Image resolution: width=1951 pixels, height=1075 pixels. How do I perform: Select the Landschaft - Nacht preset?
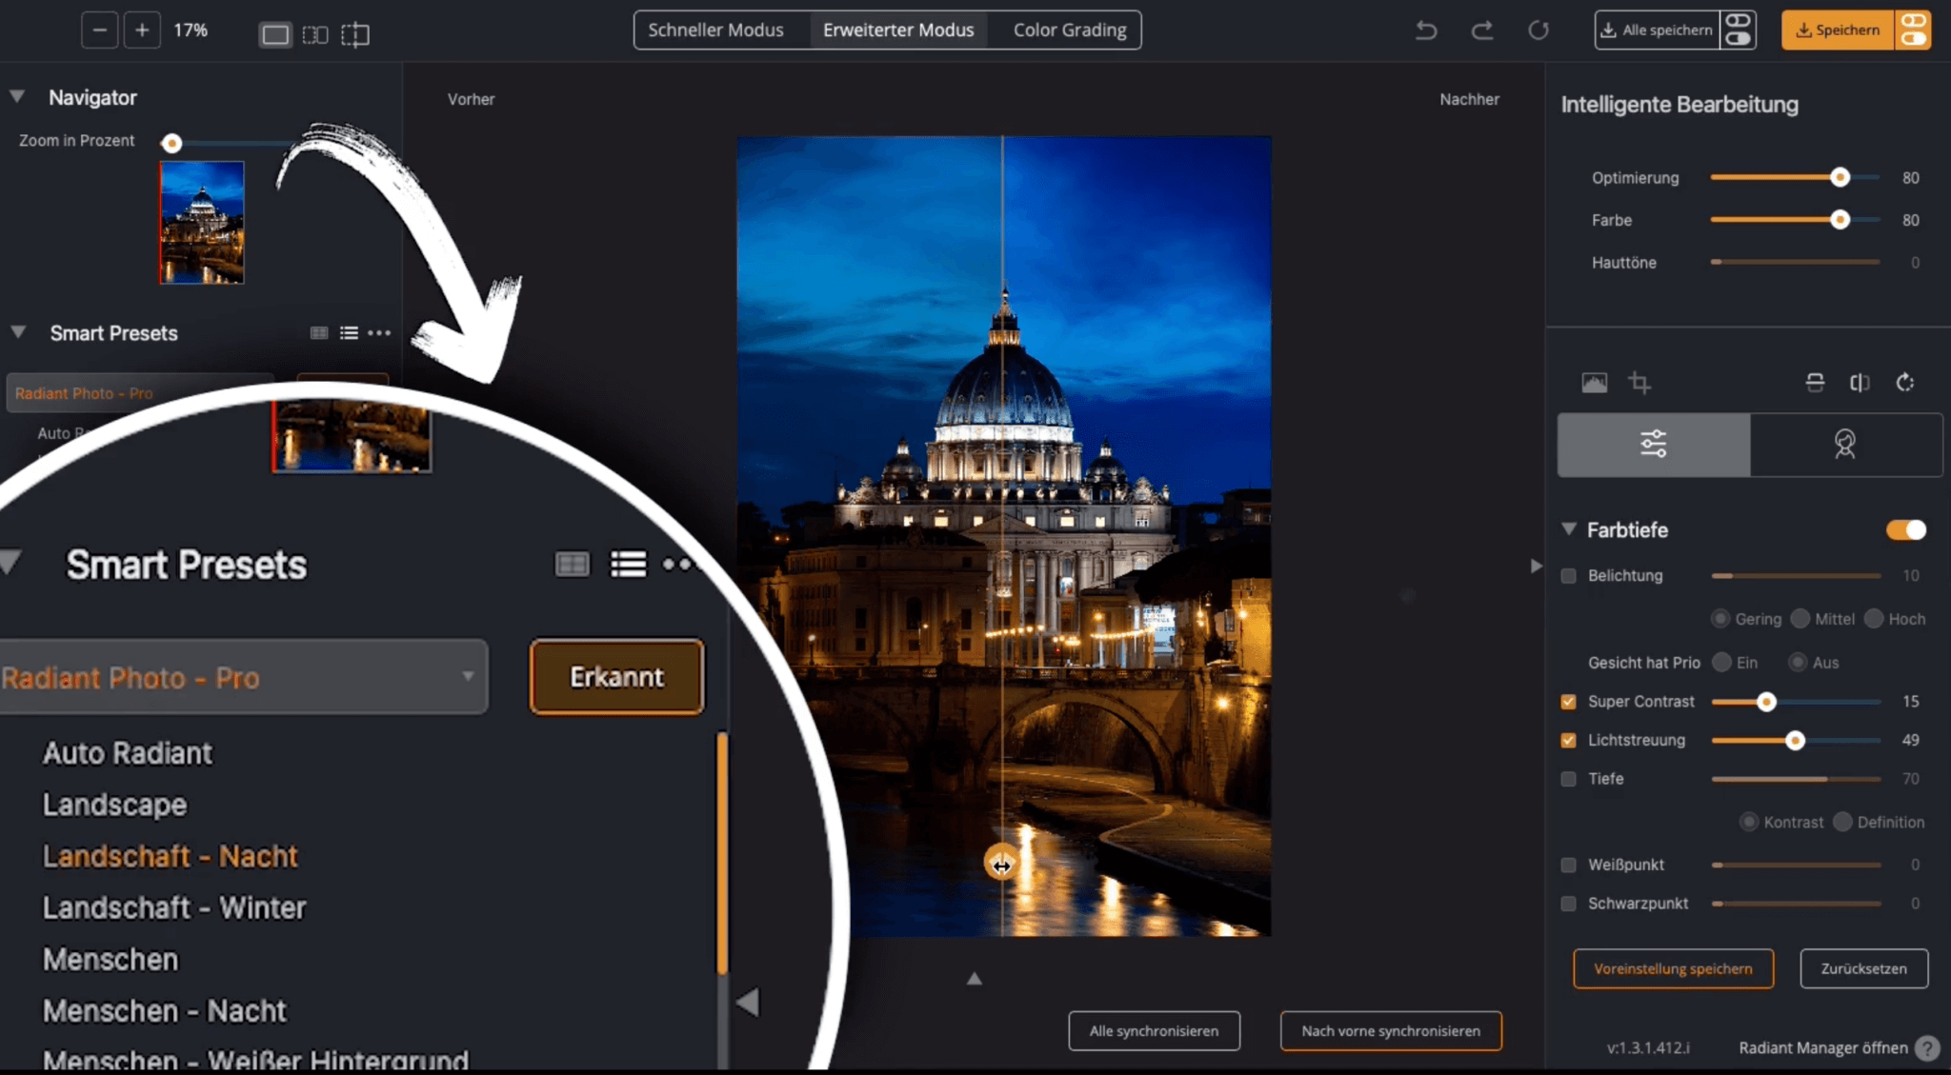170,855
